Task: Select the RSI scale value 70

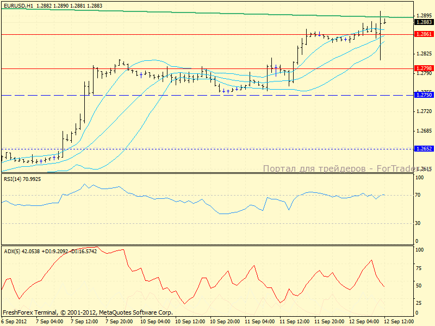Action: (x=419, y=195)
